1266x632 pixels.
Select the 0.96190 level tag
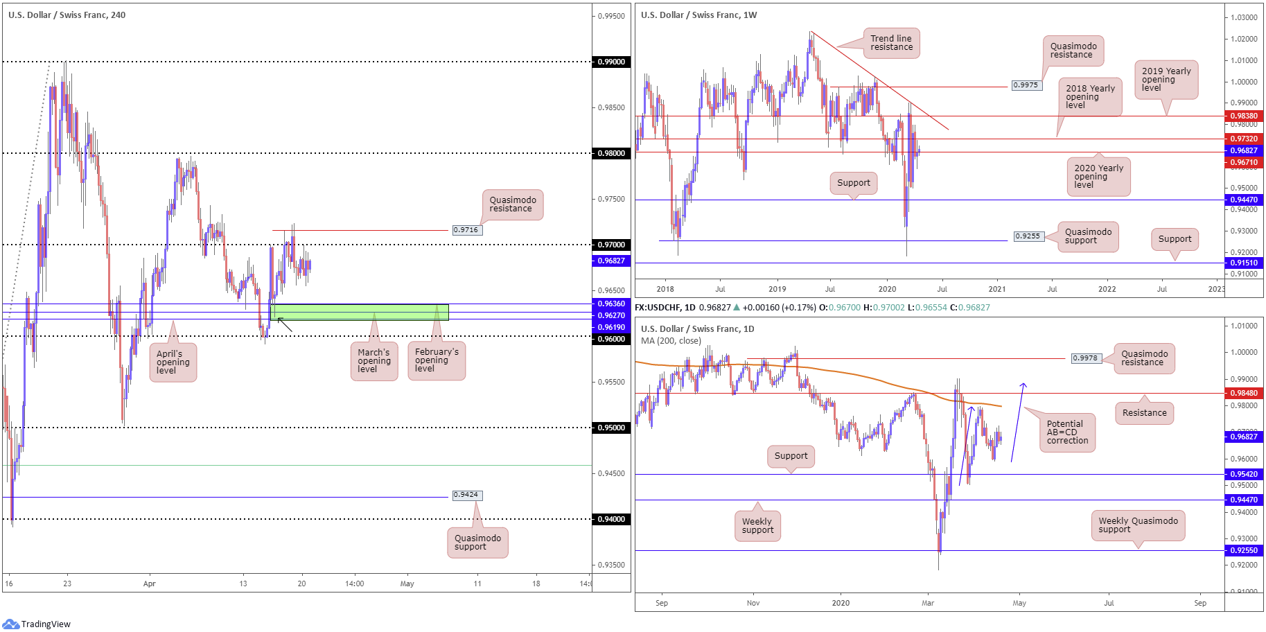tap(611, 327)
